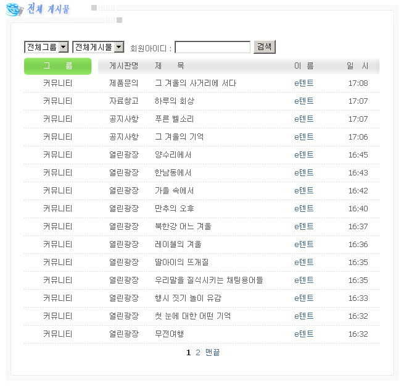
Task: Click the 전체 게시물 header icon
Action: coord(15,9)
